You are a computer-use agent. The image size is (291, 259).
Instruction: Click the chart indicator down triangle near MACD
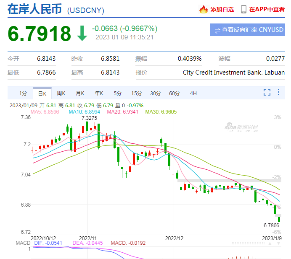pyautogui.click(x=278, y=243)
